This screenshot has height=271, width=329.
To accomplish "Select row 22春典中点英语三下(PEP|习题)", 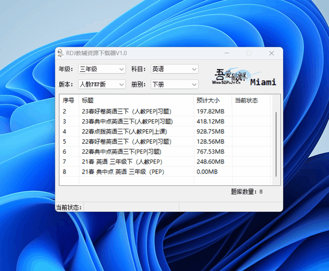I will pyautogui.click(x=165, y=152).
